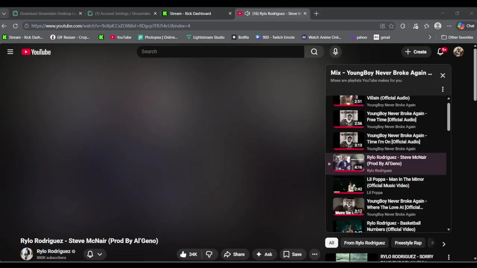Open the YouTube notifications bell
The width and height of the screenshot is (477, 268).
click(441, 52)
